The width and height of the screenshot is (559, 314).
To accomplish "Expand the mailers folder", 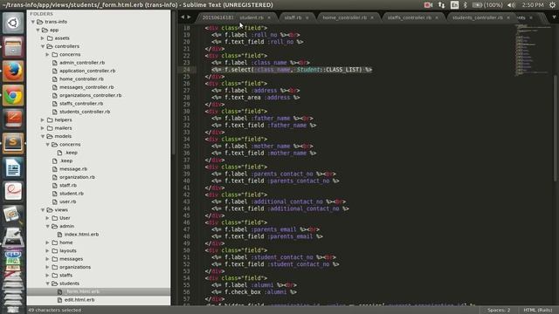I will tap(43, 128).
